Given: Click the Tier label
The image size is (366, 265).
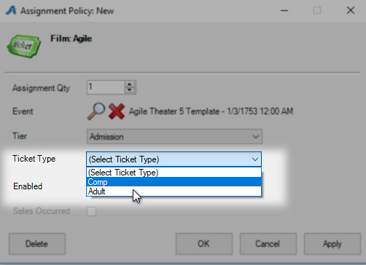Looking at the screenshot, I should pyautogui.click(x=20, y=136).
